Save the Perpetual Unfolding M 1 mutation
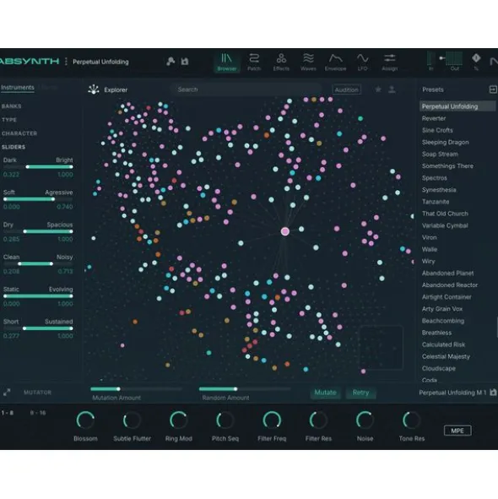 (x=493, y=393)
